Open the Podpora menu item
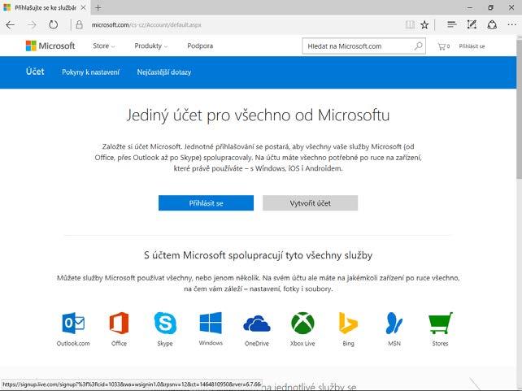The height and width of the screenshot is (391, 522). pos(200,46)
